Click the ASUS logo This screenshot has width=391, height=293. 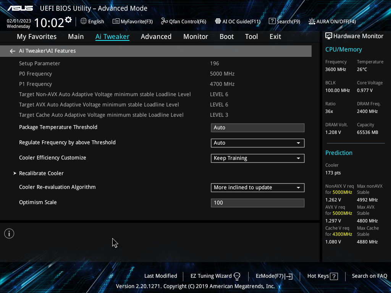coord(20,8)
